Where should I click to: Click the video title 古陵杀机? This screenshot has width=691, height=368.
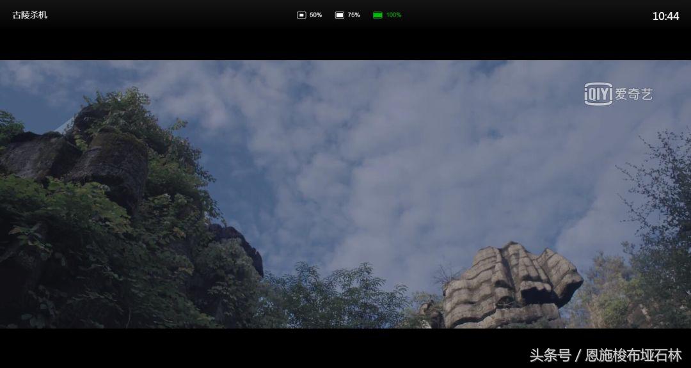click(30, 15)
